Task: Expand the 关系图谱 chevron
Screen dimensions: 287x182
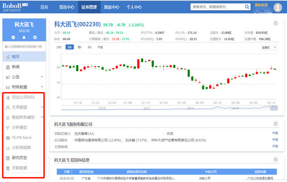Action: tap(42, 107)
